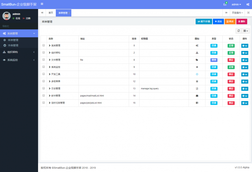The image size is (252, 172).
Task: Open the admin user dropdown
Action: coord(236,4)
